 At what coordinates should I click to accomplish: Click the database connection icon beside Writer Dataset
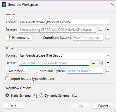coord(101,63)
